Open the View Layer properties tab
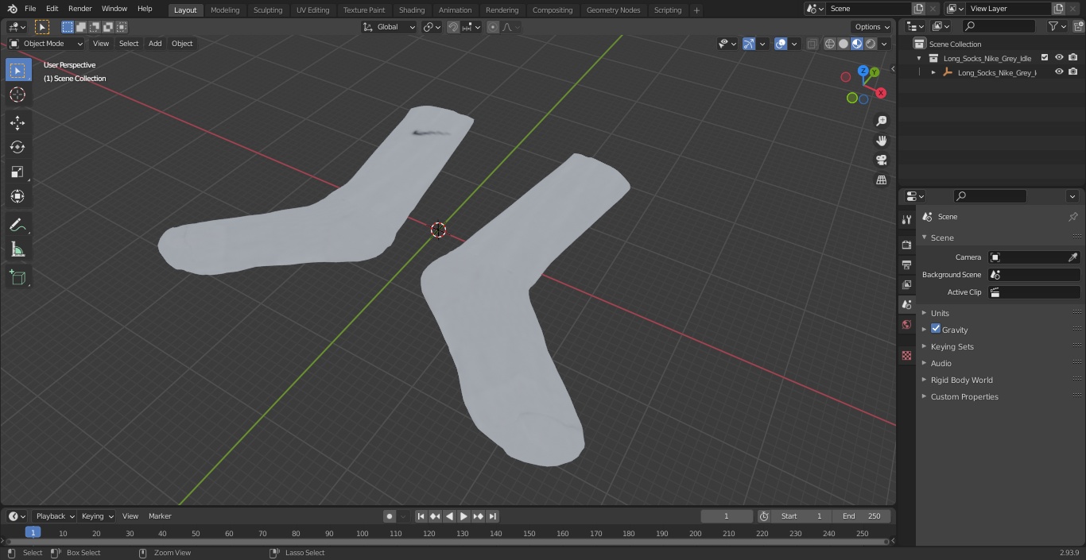This screenshot has width=1086, height=560. coord(906,284)
